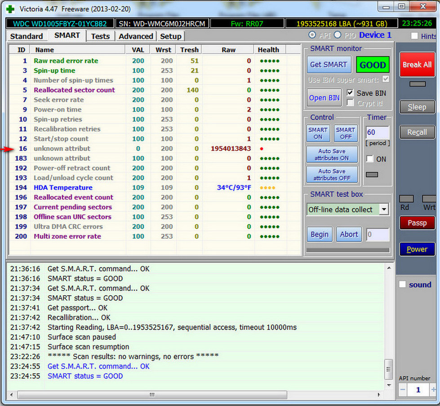
Task: Click the Rd indicator box
Action: coord(406,199)
